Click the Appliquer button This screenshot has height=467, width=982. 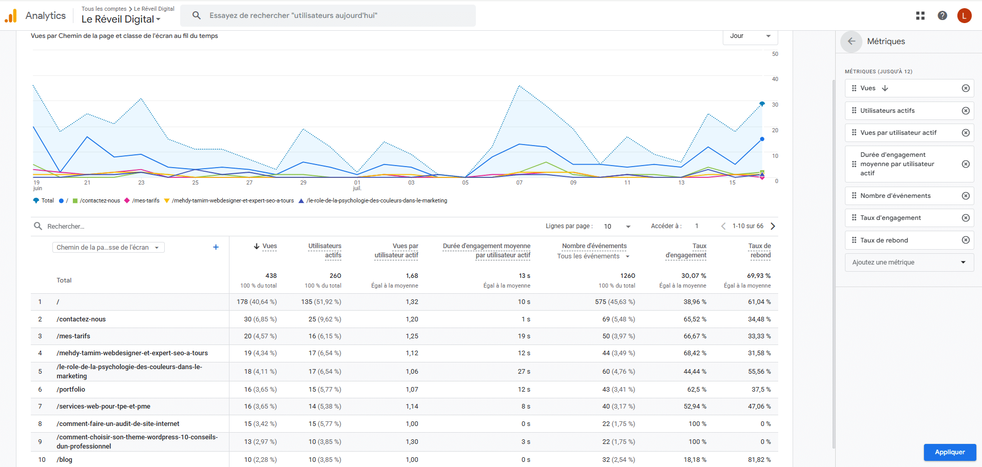tap(950, 452)
